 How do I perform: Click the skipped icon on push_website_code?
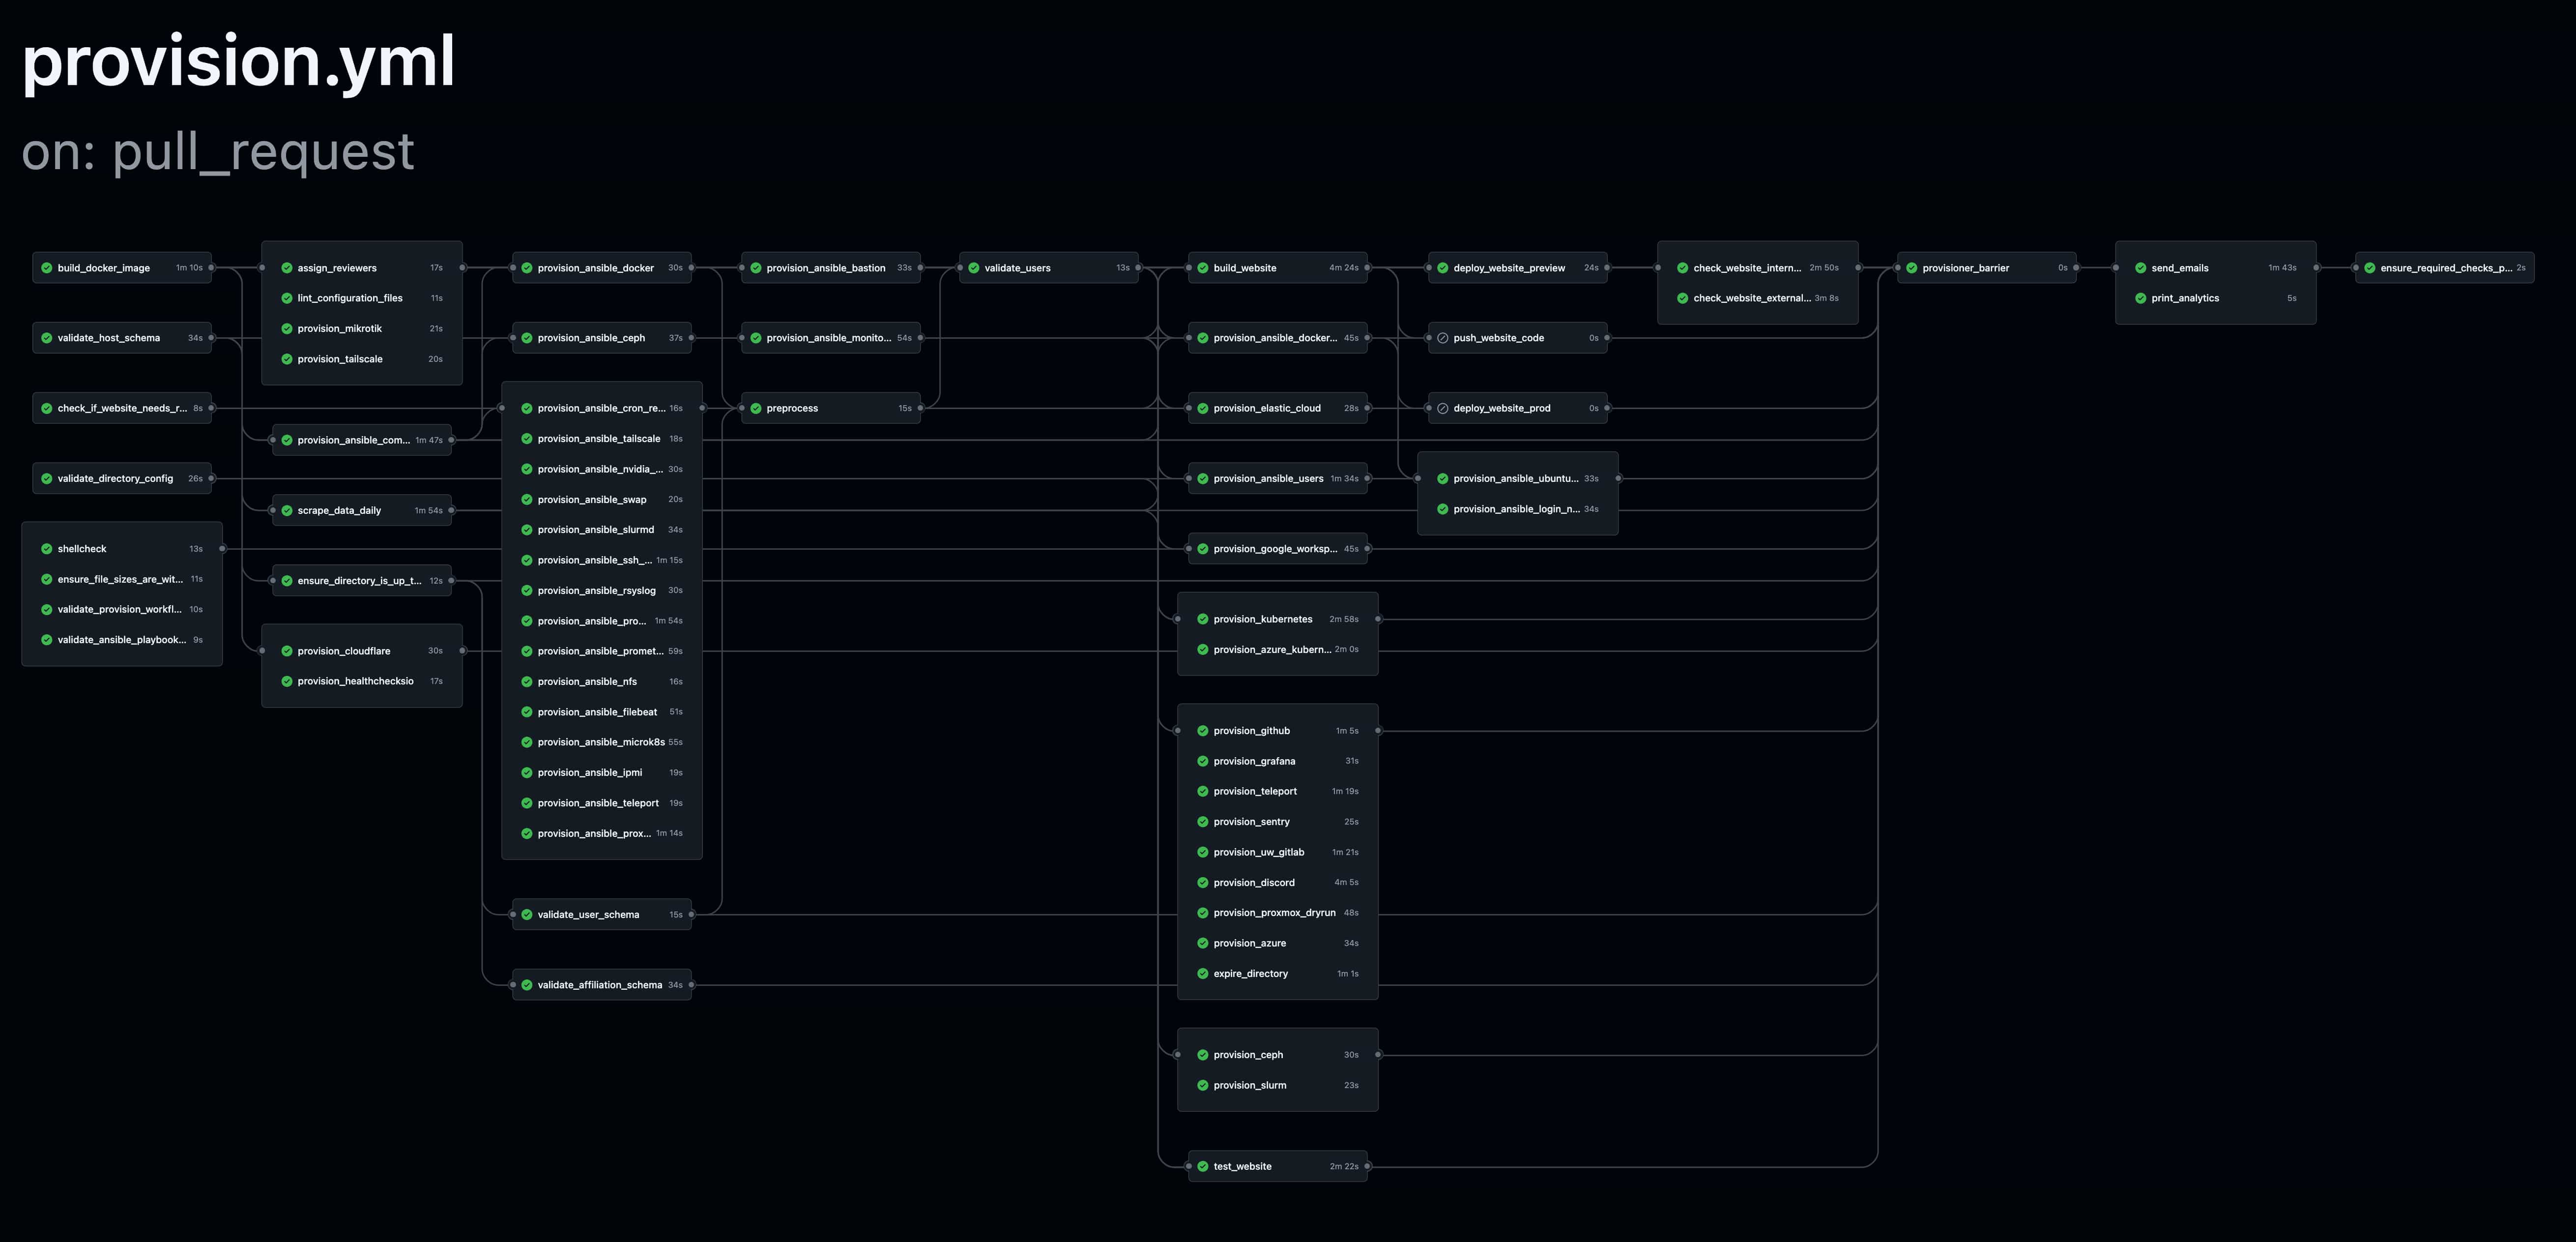click(1443, 337)
